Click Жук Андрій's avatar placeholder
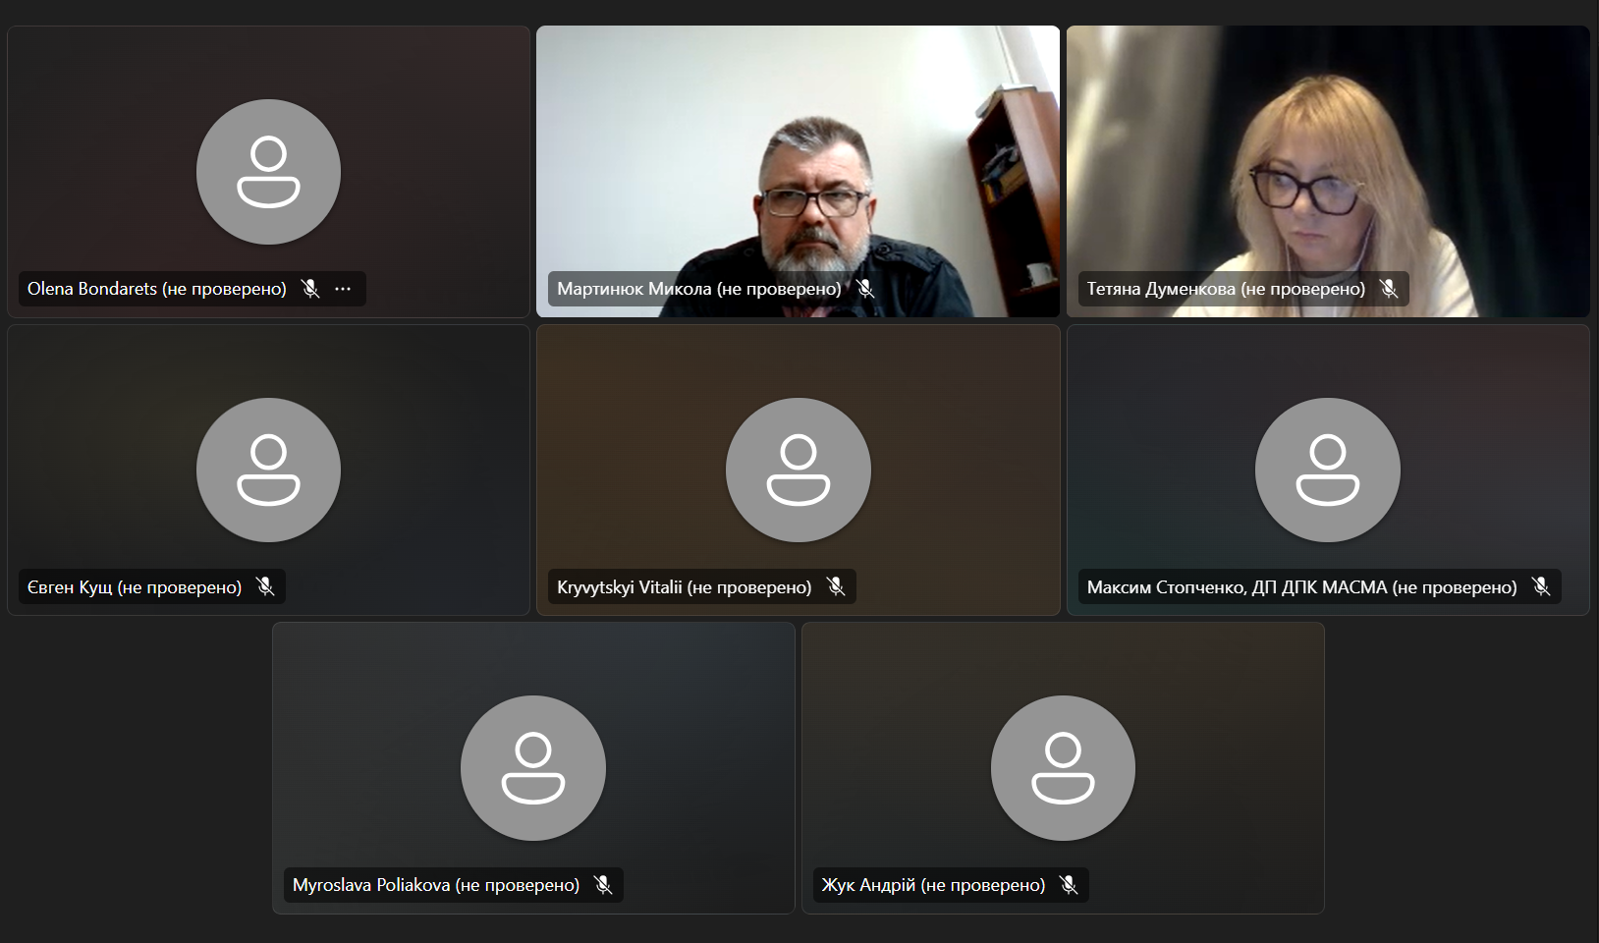The image size is (1599, 943). (1063, 768)
